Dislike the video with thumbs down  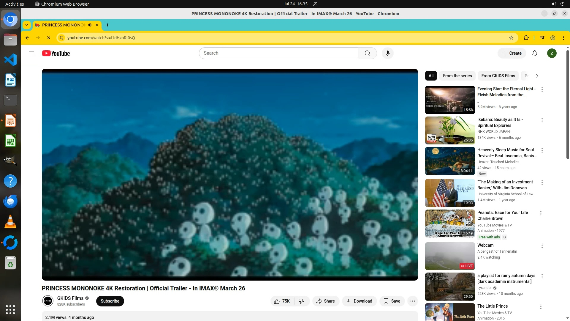pyautogui.click(x=301, y=301)
